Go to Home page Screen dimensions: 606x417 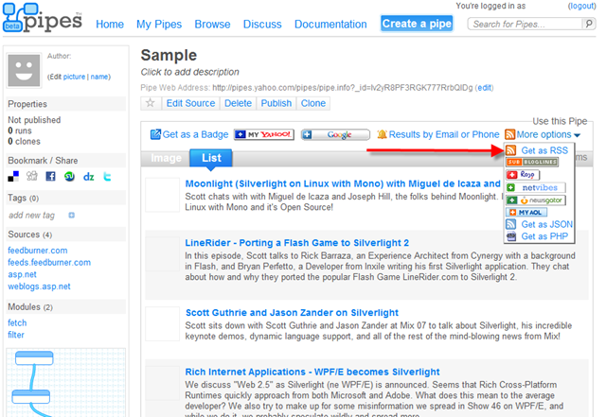pyautogui.click(x=110, y=24)
